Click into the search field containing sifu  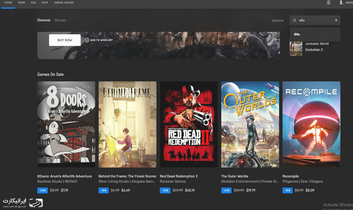pos(315,20)
